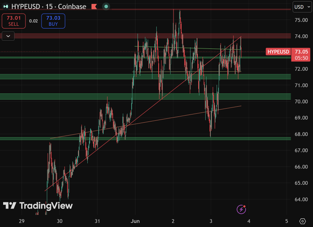313x227 pixels.
Task: Click the Jun label on time axis
Action: pyautogui.click(x=135, y=221)
